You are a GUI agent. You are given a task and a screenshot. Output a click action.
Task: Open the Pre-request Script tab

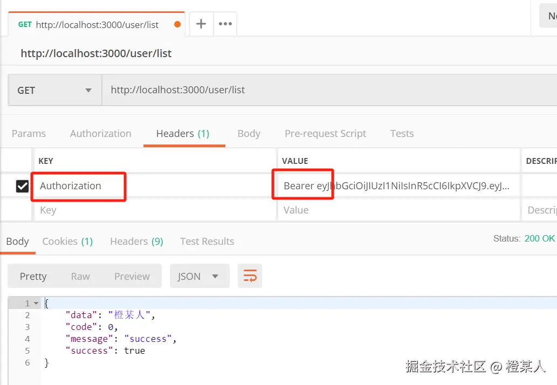click(x=325, y=134)
